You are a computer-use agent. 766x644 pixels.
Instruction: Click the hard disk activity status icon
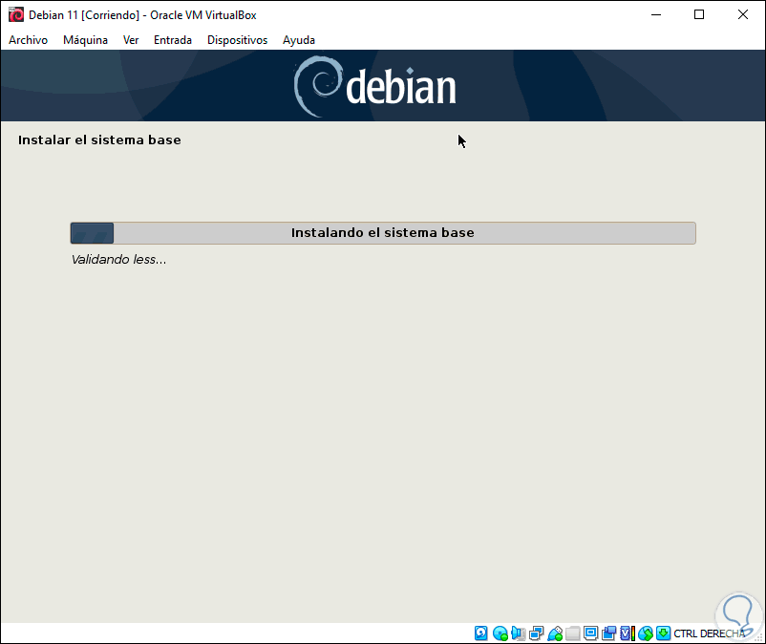pos(481,633)
